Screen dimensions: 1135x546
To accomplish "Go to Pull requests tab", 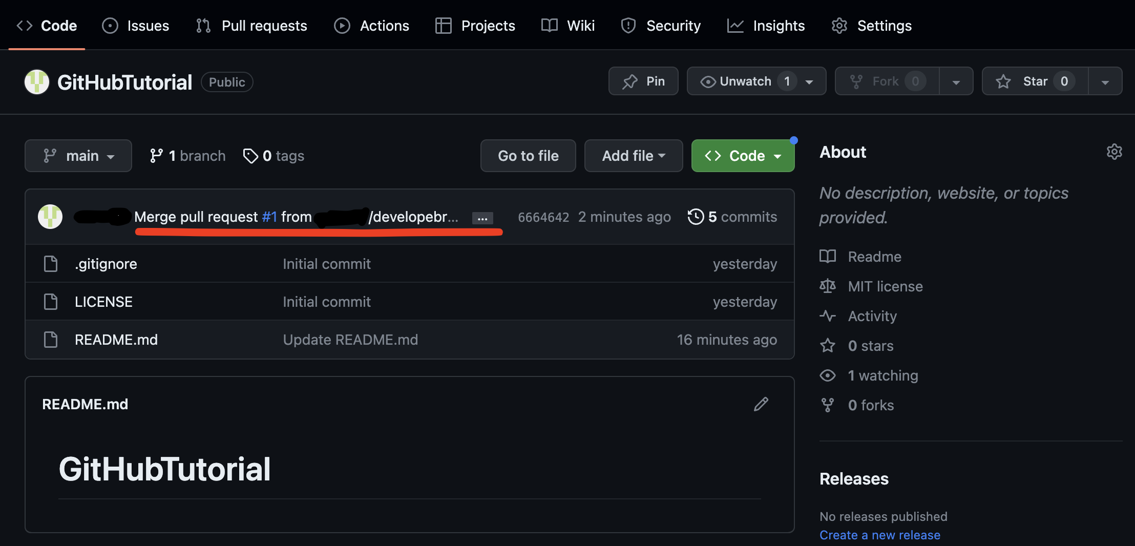I will pos(251,26).
